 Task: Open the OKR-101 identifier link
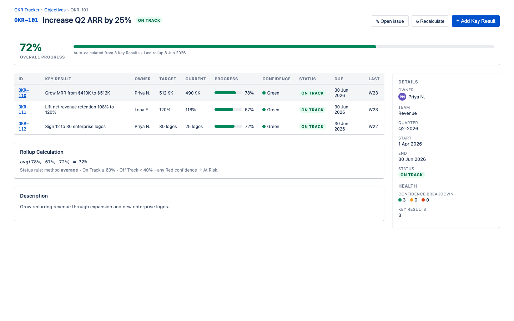(x=26, y=20)
